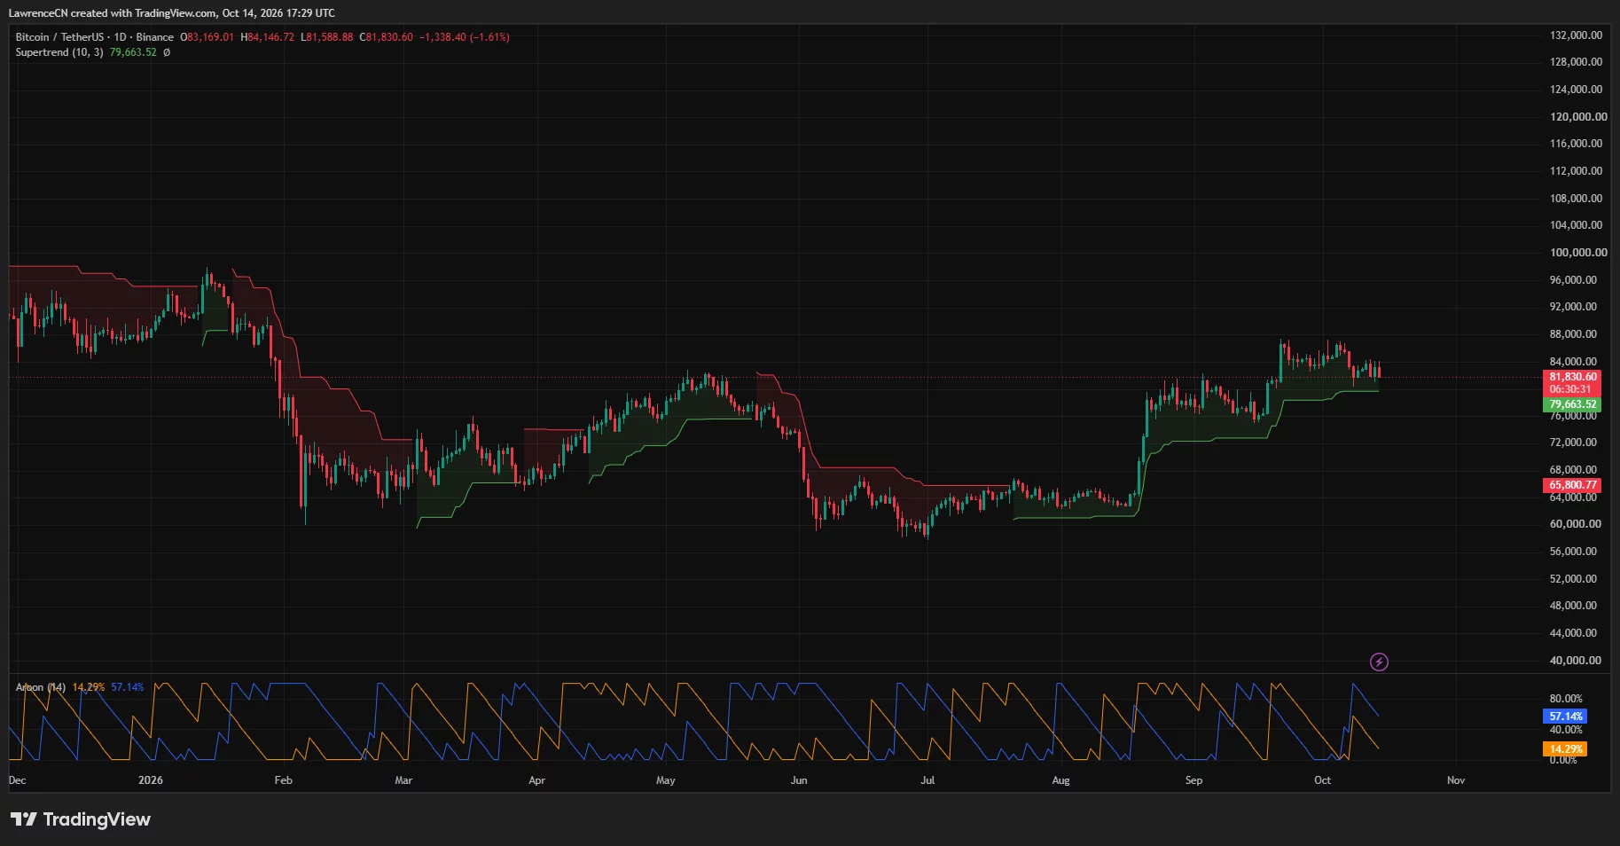The width and height of the screenshot is (1620, 846).
Task: Click the 112,000.00 price axis label
Action: click(1576, 171)
